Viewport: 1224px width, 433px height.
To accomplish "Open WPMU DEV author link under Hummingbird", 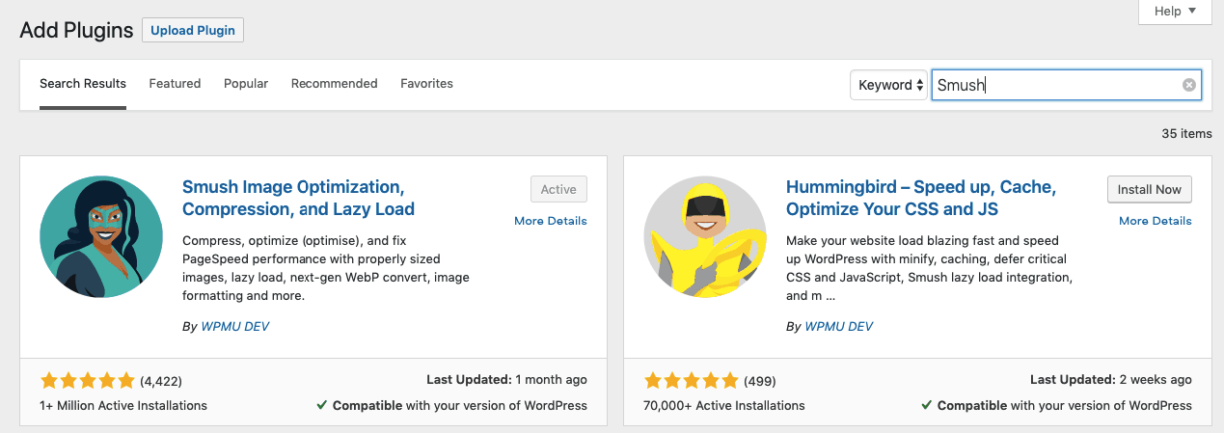I will click(838, 327).
